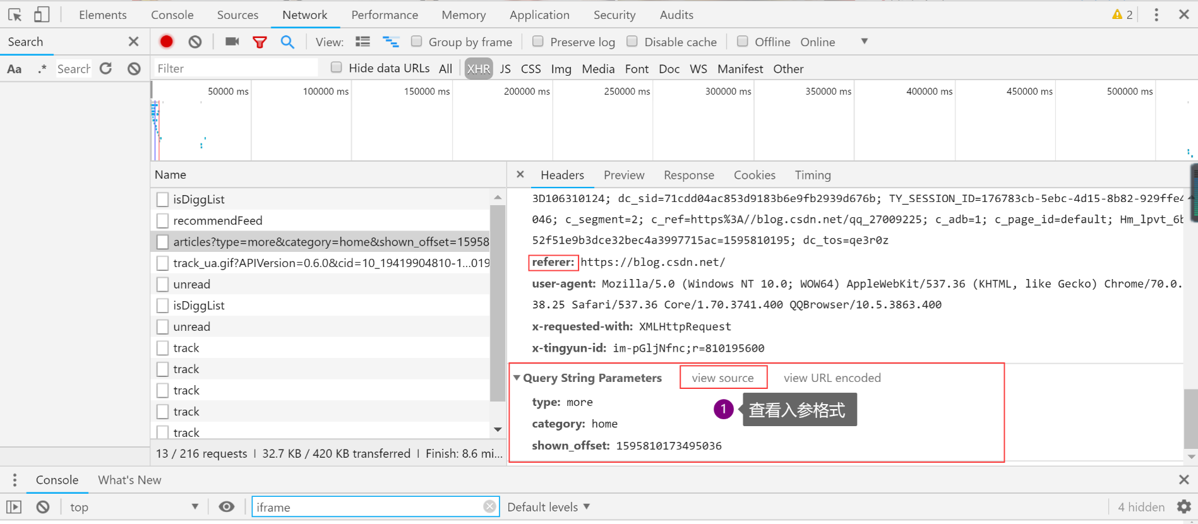Enable the Preserve log checkbox
1198x524 pixels.
[538, 42]
